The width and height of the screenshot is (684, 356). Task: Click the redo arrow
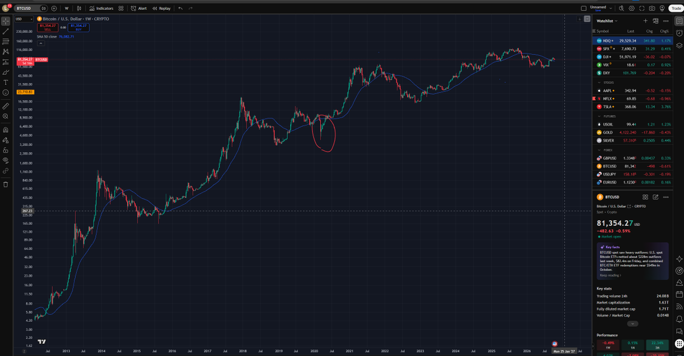tap(190, 9)
